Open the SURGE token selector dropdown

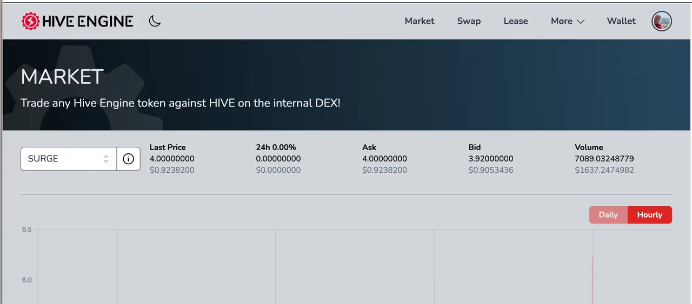point(69,159)
